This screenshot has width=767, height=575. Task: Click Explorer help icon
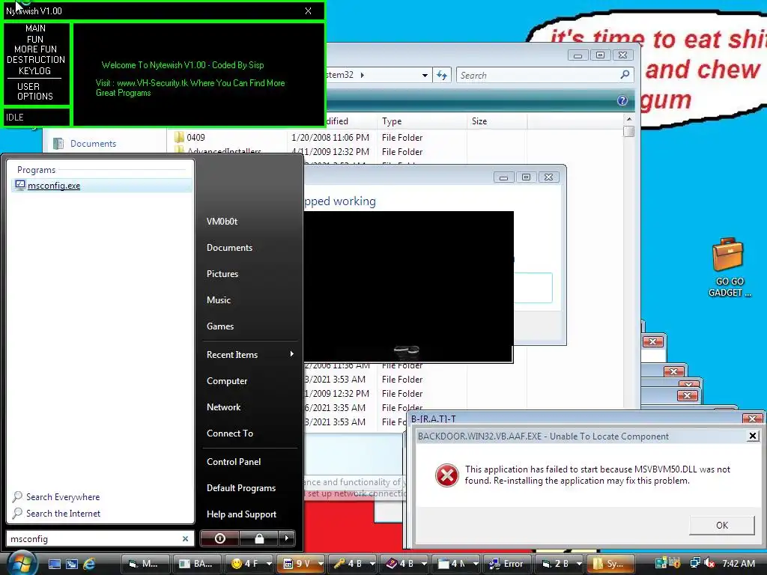click(x=622, y=100)
